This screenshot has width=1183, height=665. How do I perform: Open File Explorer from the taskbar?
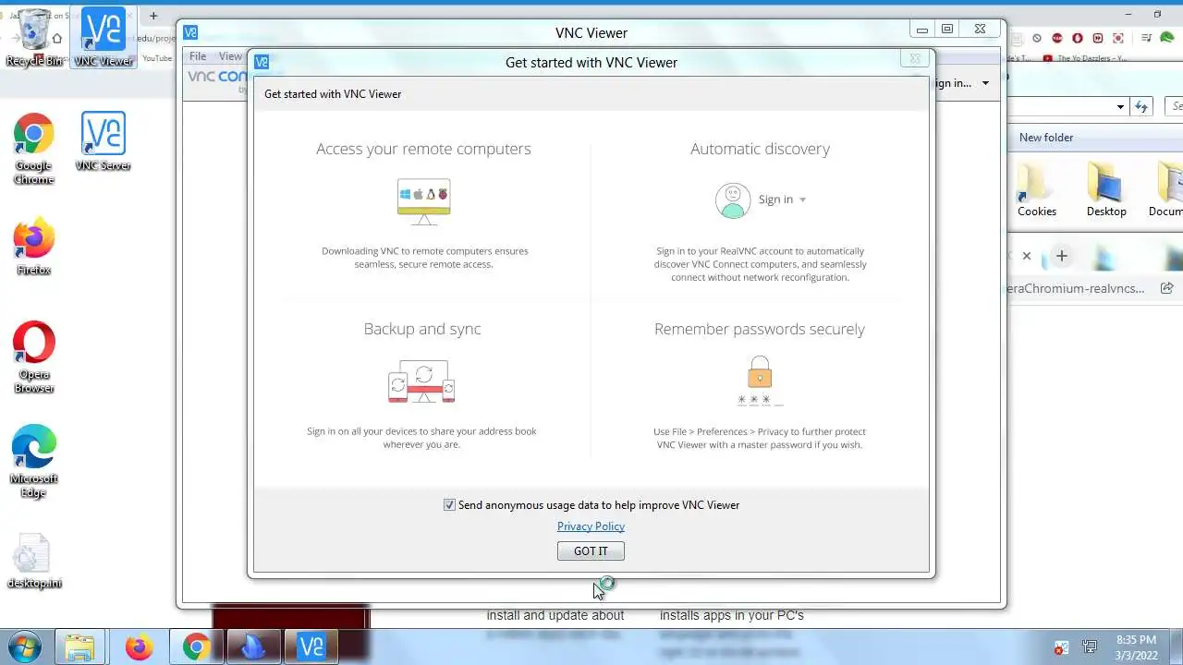point(80,647)
